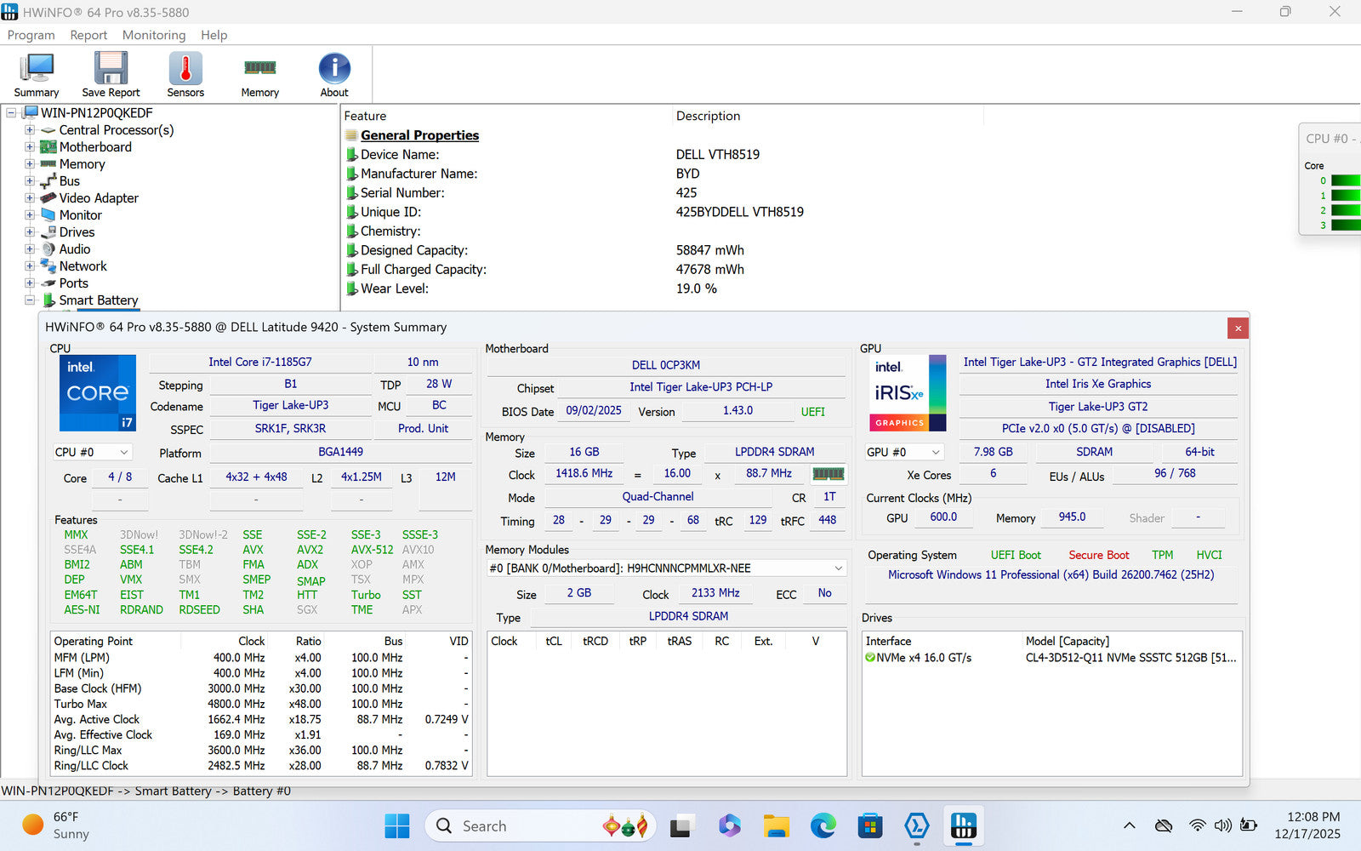Click the Intel Core i7 logo
Image resolution: width=1361 pixels, height=851 pixels.
[x=97, y=393]
